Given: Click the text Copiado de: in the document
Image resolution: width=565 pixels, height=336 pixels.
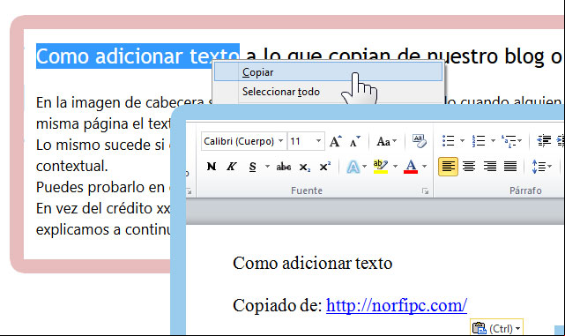Looking at the screenshot, I should [x=278, y=305].
